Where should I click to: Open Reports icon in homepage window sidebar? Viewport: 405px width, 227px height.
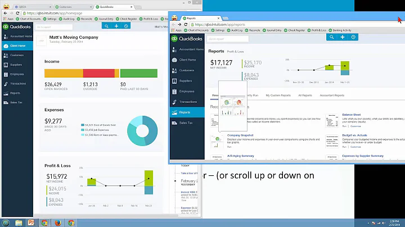[6, 93]
